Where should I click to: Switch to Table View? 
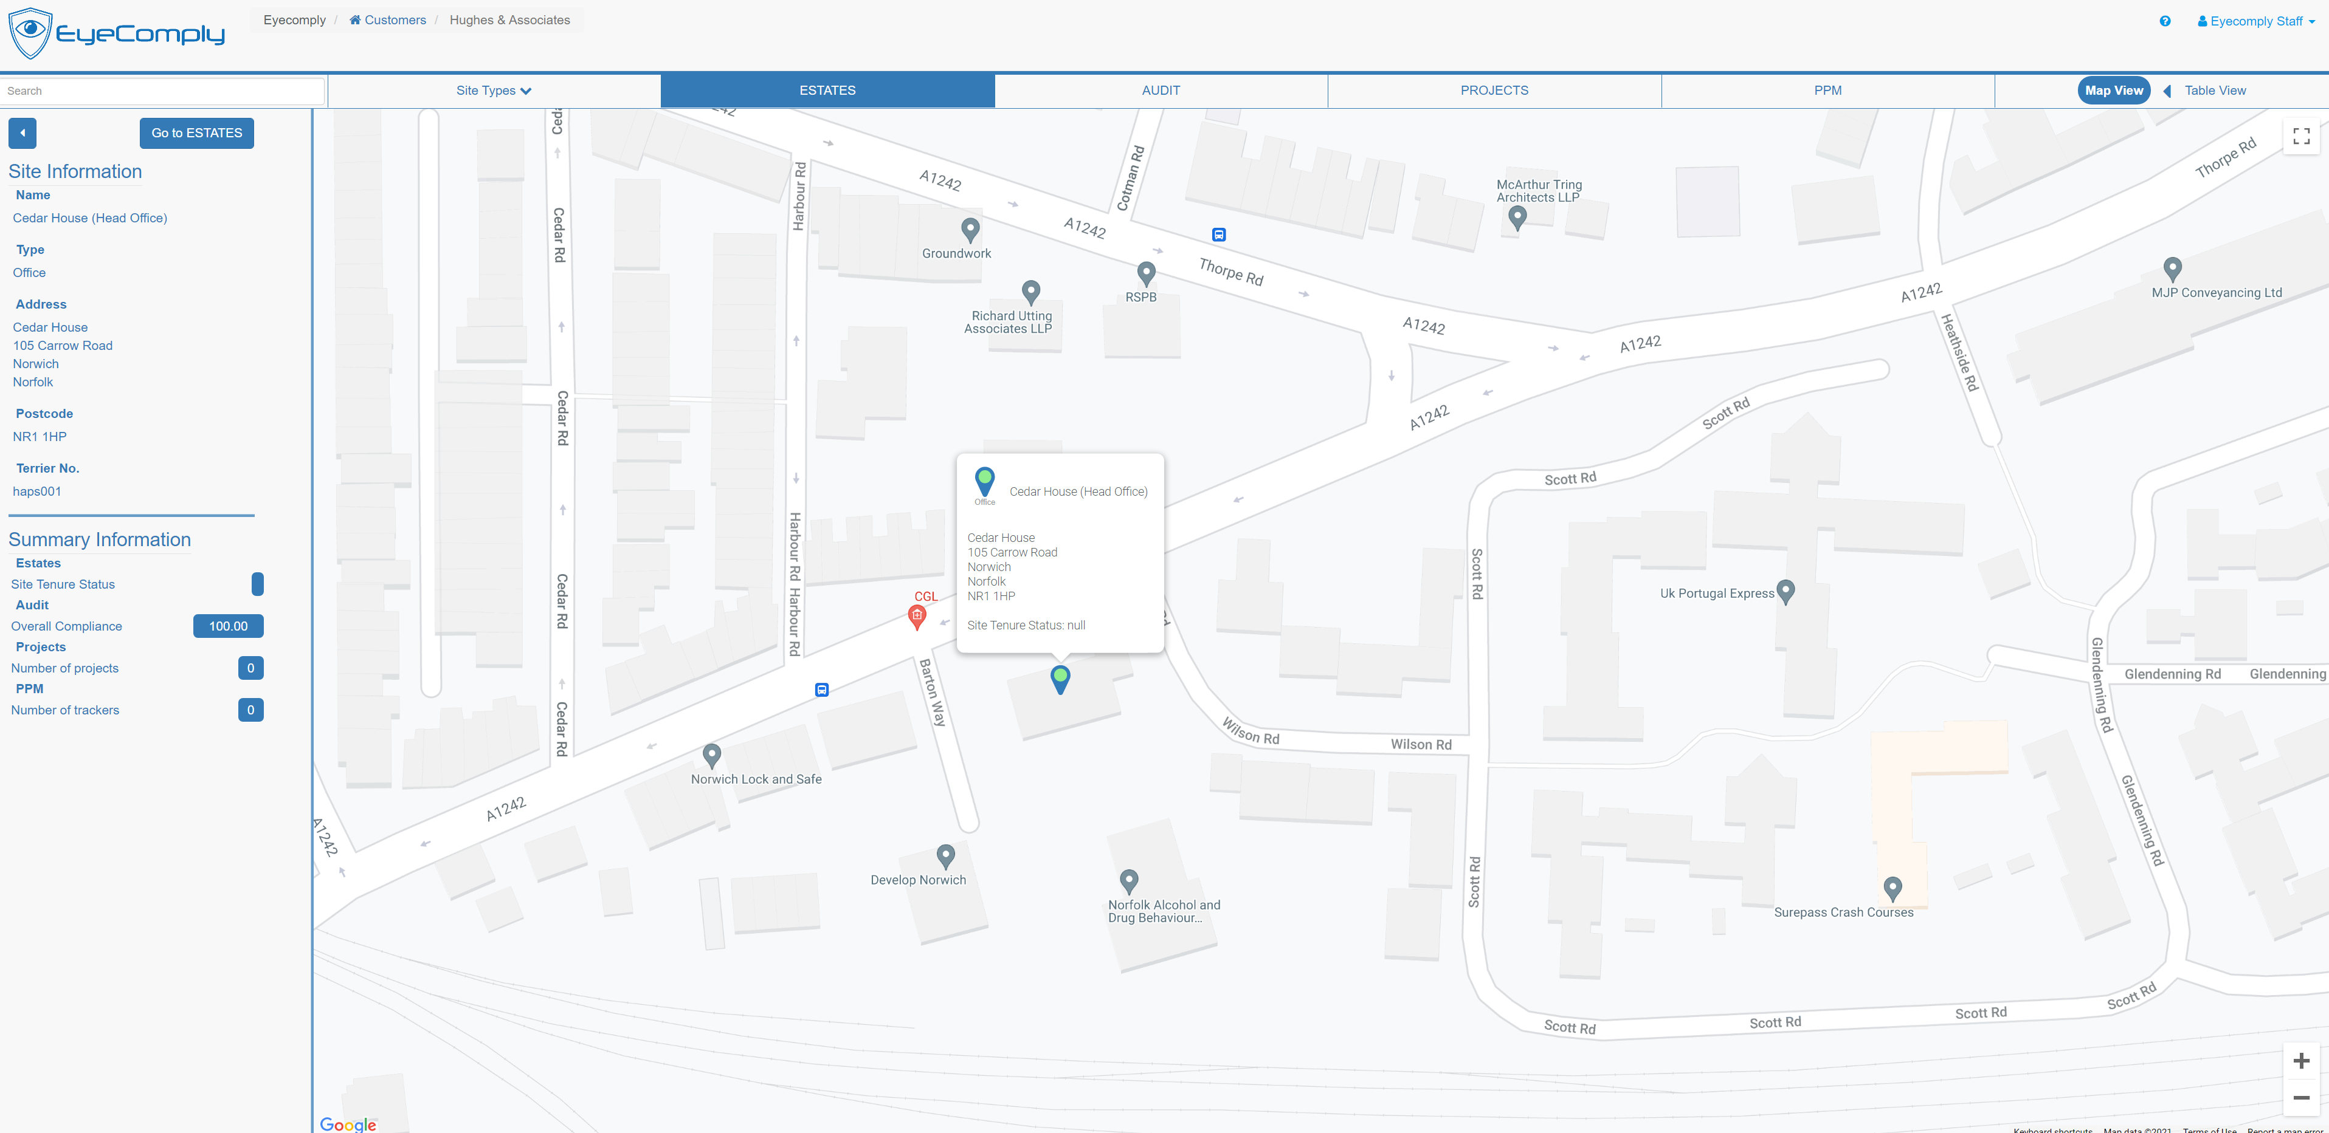pos(2214,91)
